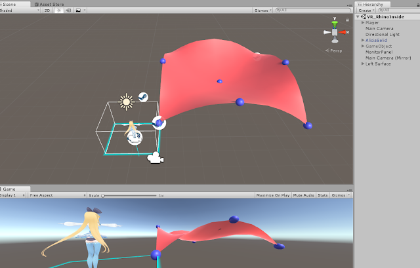Image resolution: width=420 pixels, height=268 pixels.
Task: Click the Steam icon gizmo in scene
Action: click(143, 97)
